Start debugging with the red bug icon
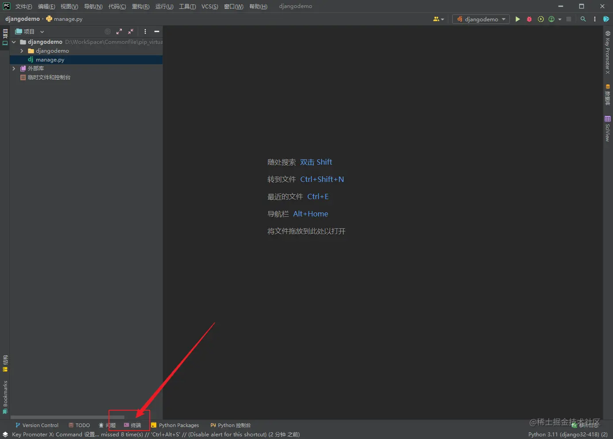This screenshot has height=439, width=613. coord(529,19)
